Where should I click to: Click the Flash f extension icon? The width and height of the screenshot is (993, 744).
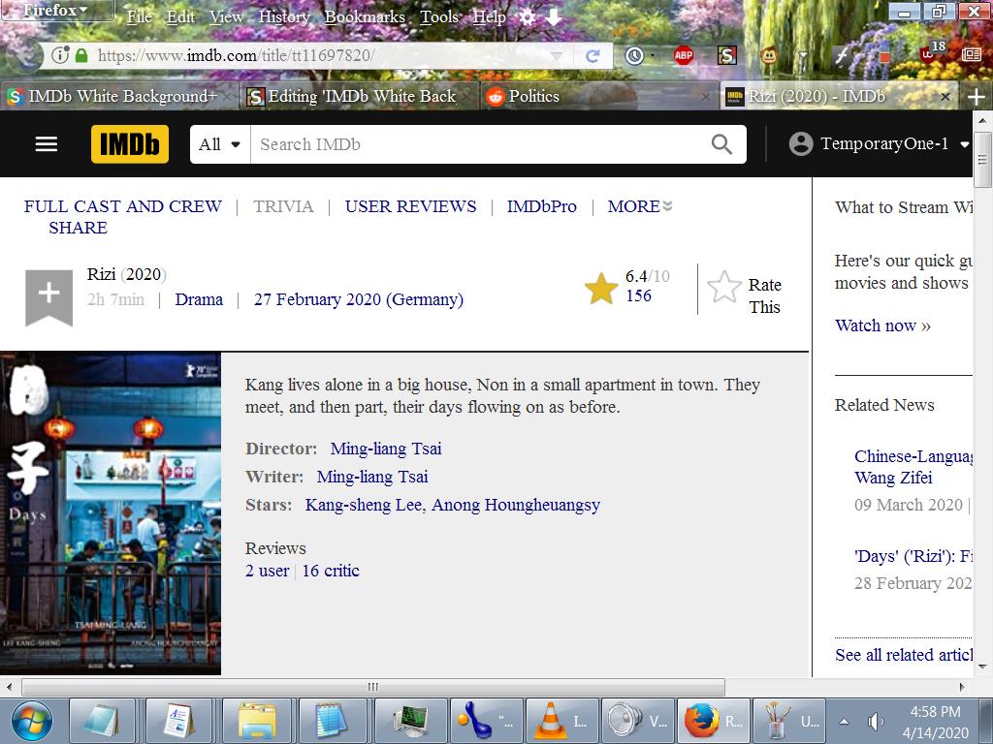click(x=842, y=56)
